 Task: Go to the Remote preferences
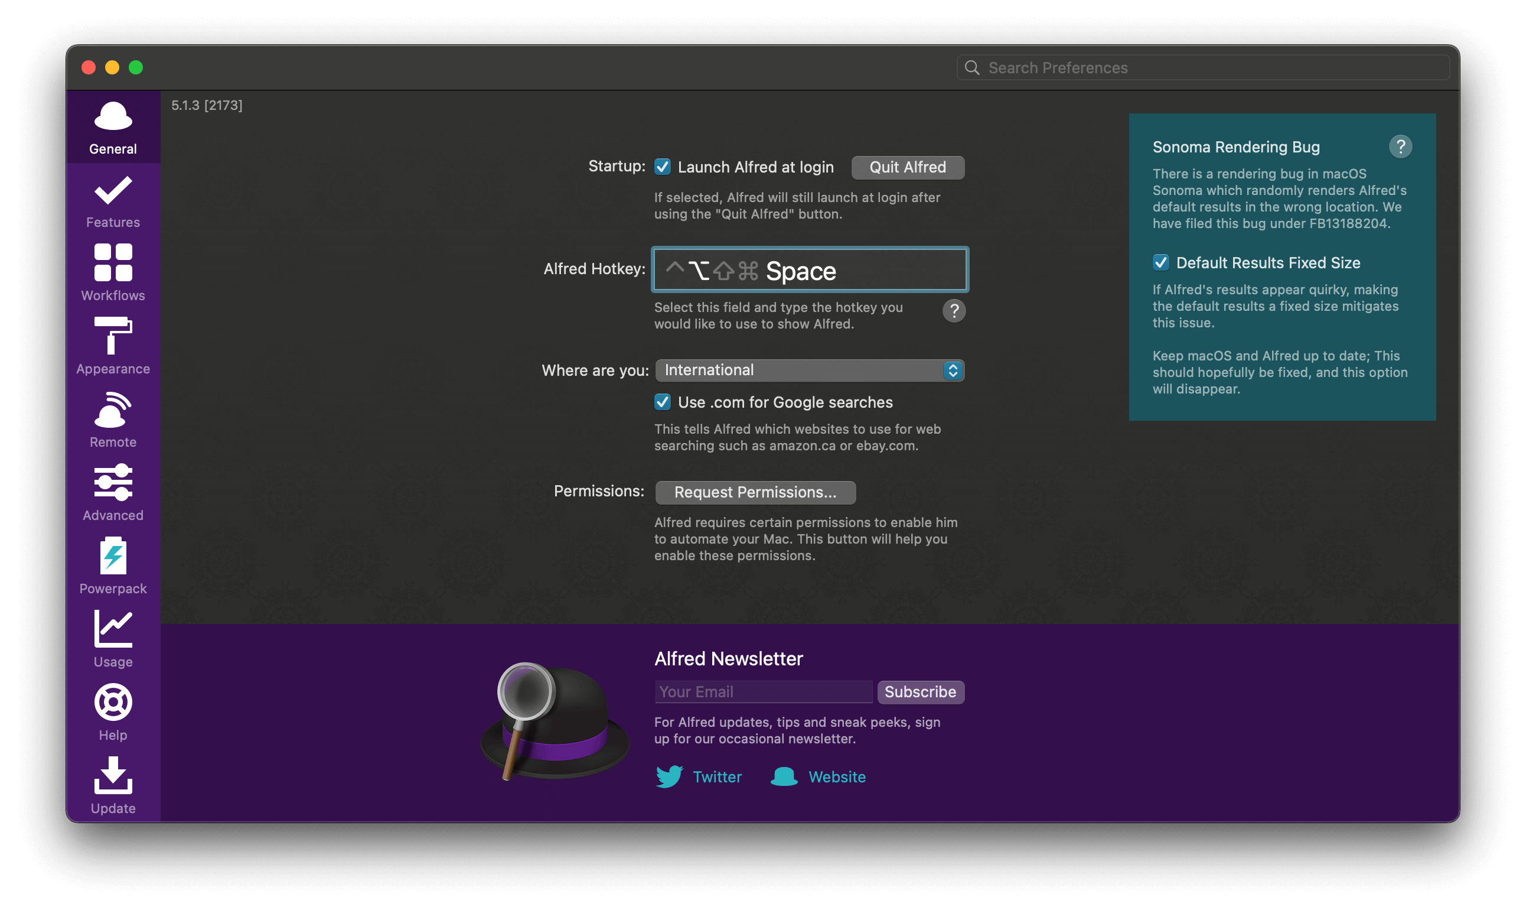113,419
